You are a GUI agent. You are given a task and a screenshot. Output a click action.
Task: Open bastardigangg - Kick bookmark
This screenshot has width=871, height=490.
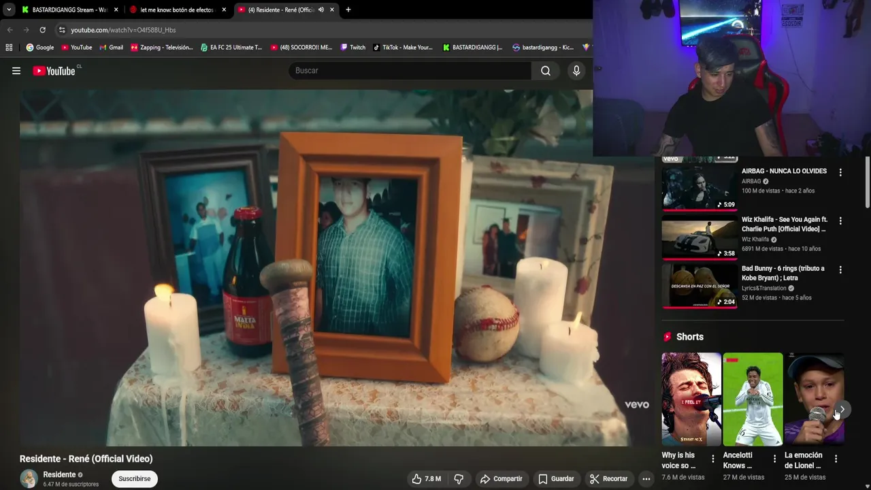coord(543,48)
